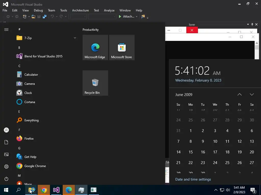Select June 17 in the calendar

point(215,152)
